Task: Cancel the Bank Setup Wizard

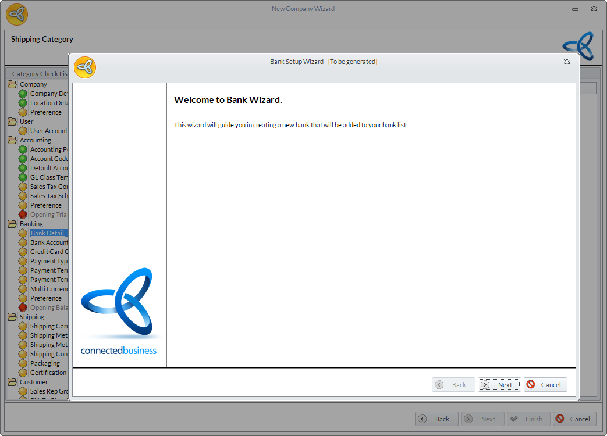Action: tap(545, 385)
